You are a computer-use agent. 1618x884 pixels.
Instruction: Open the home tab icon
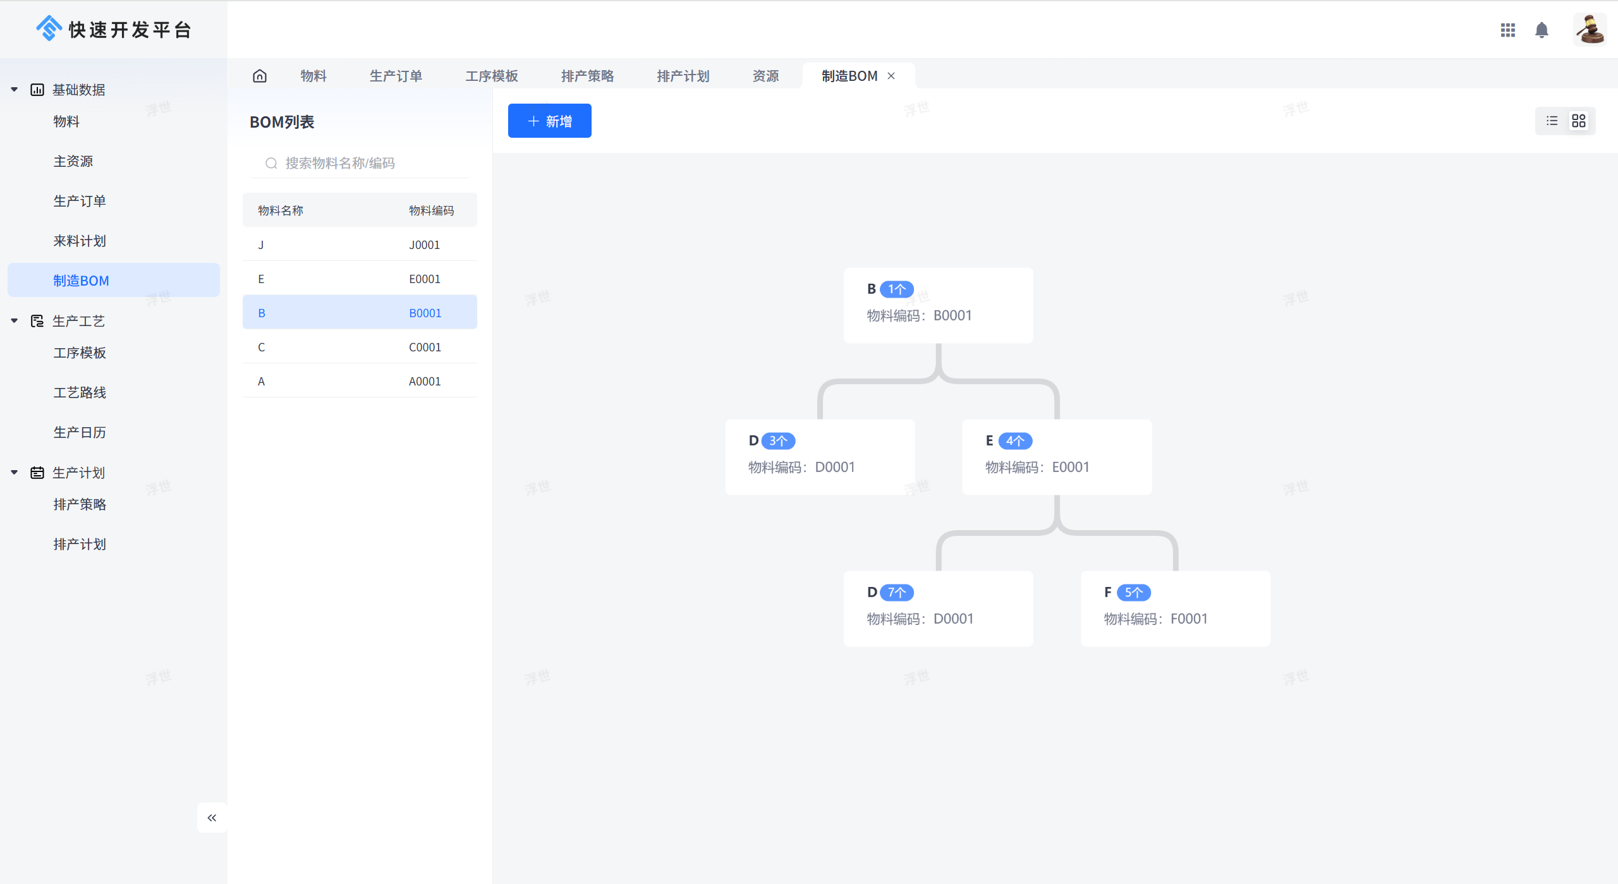pos(260,76)
